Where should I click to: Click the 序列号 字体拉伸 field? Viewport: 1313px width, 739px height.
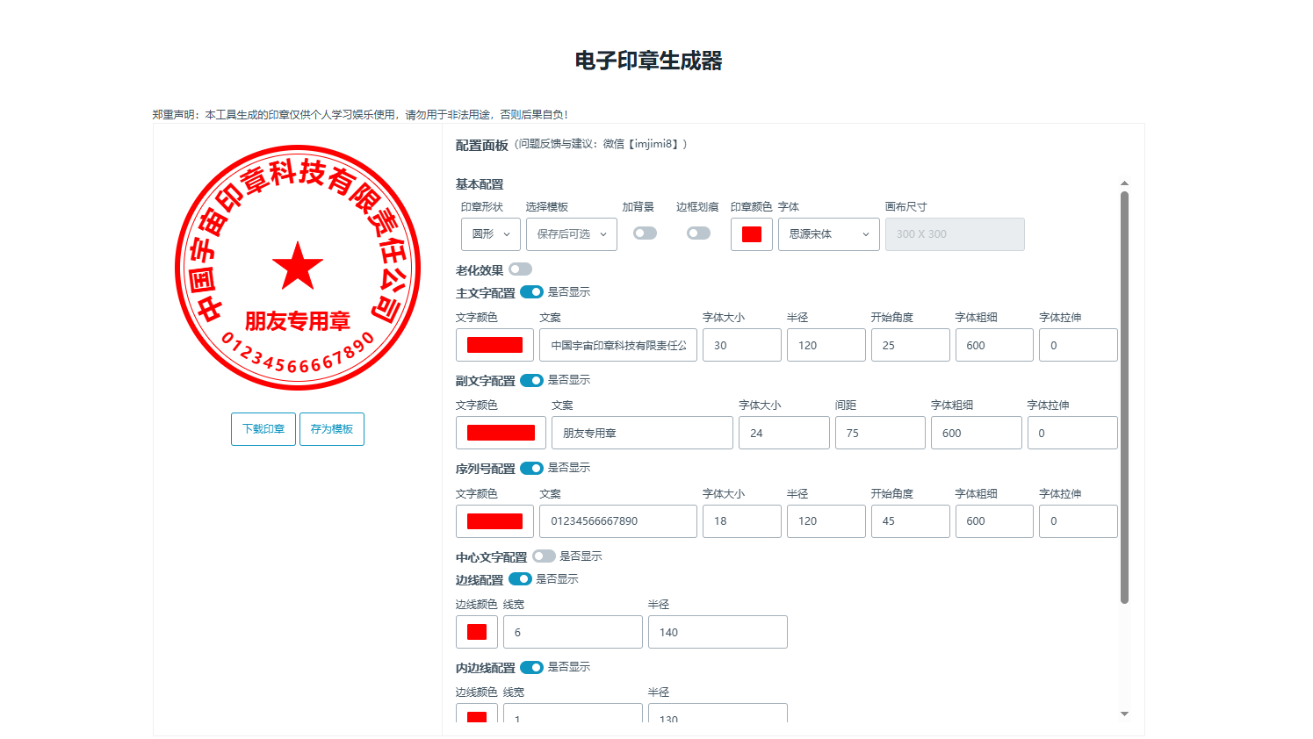point(1079,521)
